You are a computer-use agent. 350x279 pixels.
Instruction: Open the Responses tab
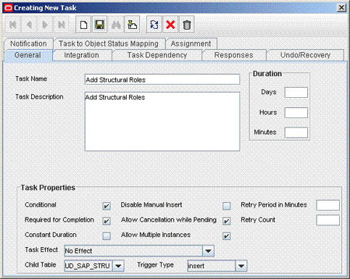tap(234, 55)
